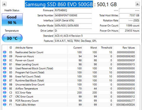The width and height of the screenshot is (142, 110).
Task: Select the Uncorrectable Error Count name
Action: [x=30, y=84]
